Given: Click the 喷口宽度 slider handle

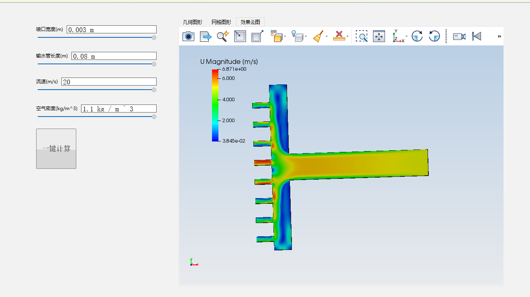Looking at the screenshot, I should pos(154,37).
